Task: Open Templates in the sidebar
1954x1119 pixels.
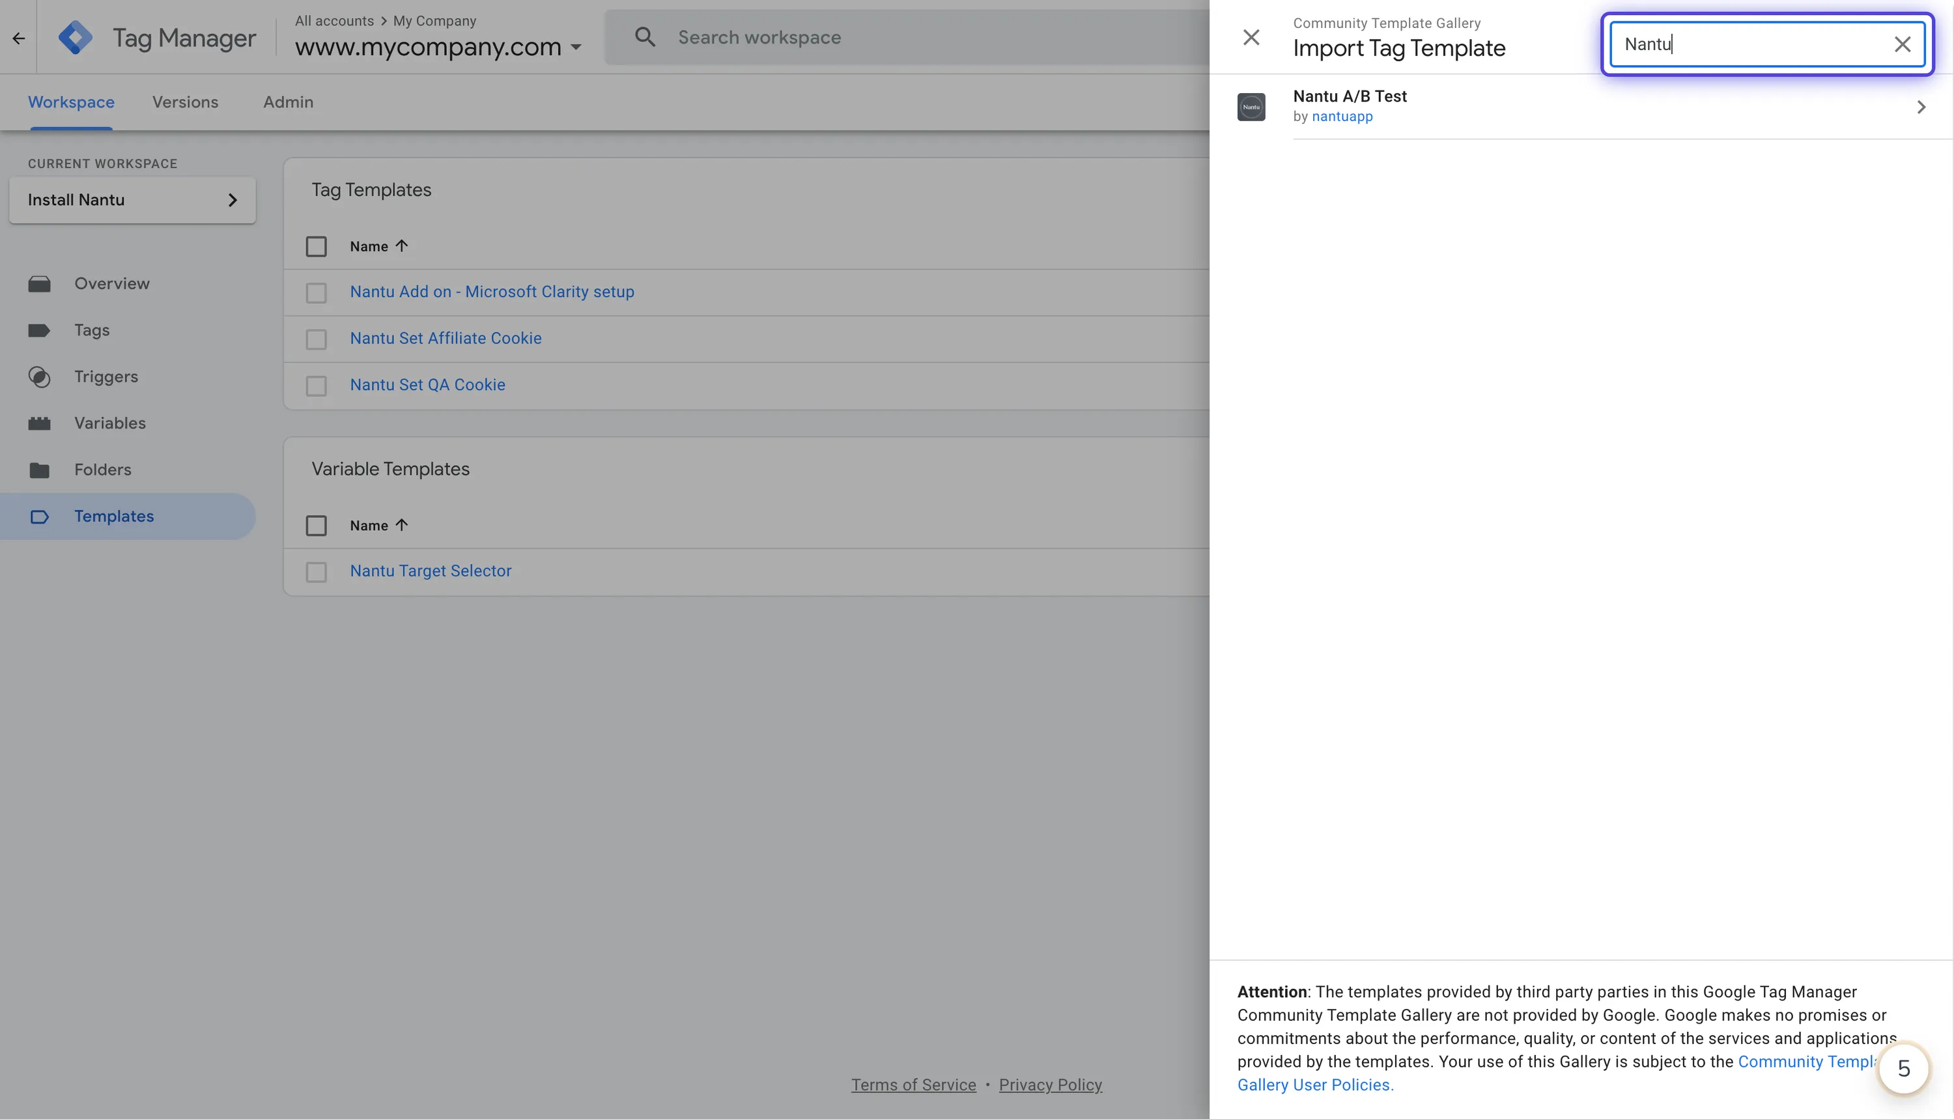Action: point(114,517)
